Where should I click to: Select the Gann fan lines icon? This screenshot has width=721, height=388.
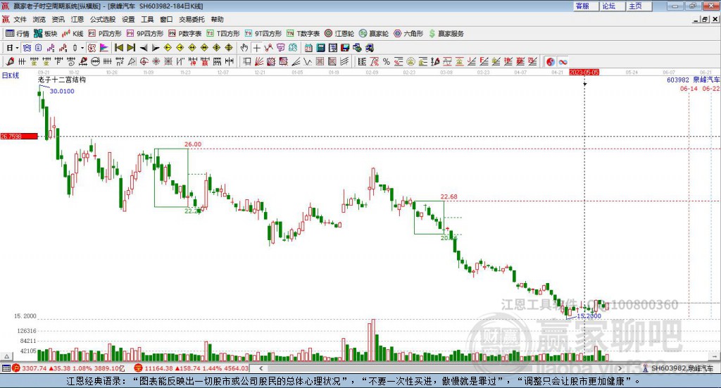(x=259, y=61)
